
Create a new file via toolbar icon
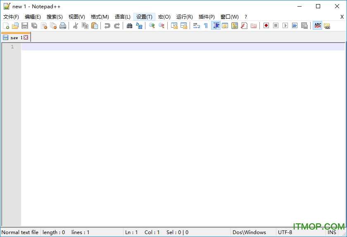point(6,26)
